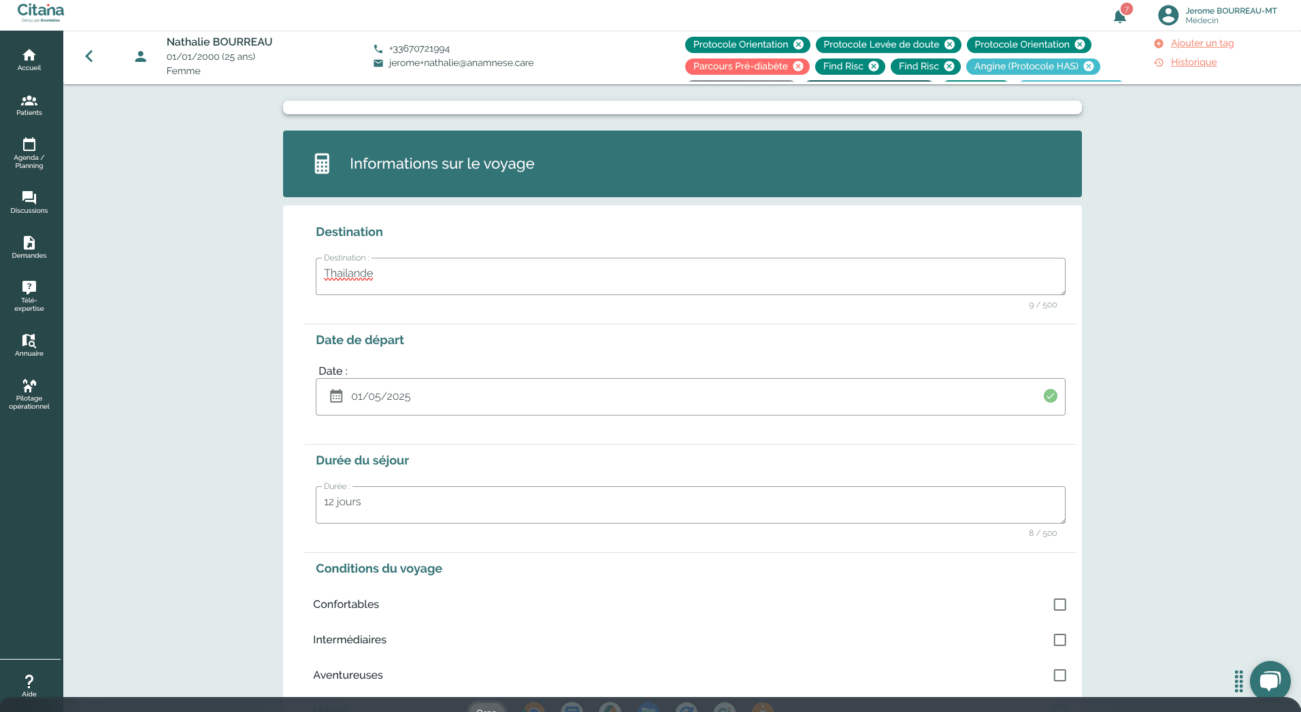
Task: Click the patient profile avatar icon
Action: pos(141,56)
